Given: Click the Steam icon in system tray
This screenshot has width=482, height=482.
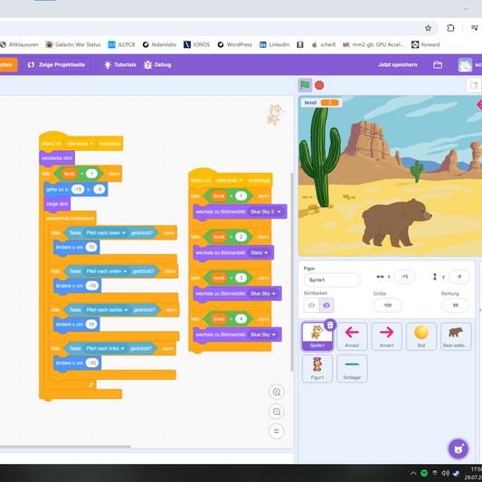Looking at the screenshot, I should point(456,473).
